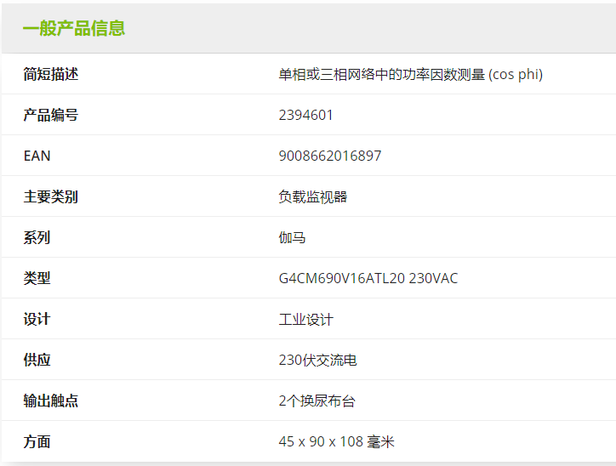Click the 系列 row label

pyautogui.click(x=37, y=237)
